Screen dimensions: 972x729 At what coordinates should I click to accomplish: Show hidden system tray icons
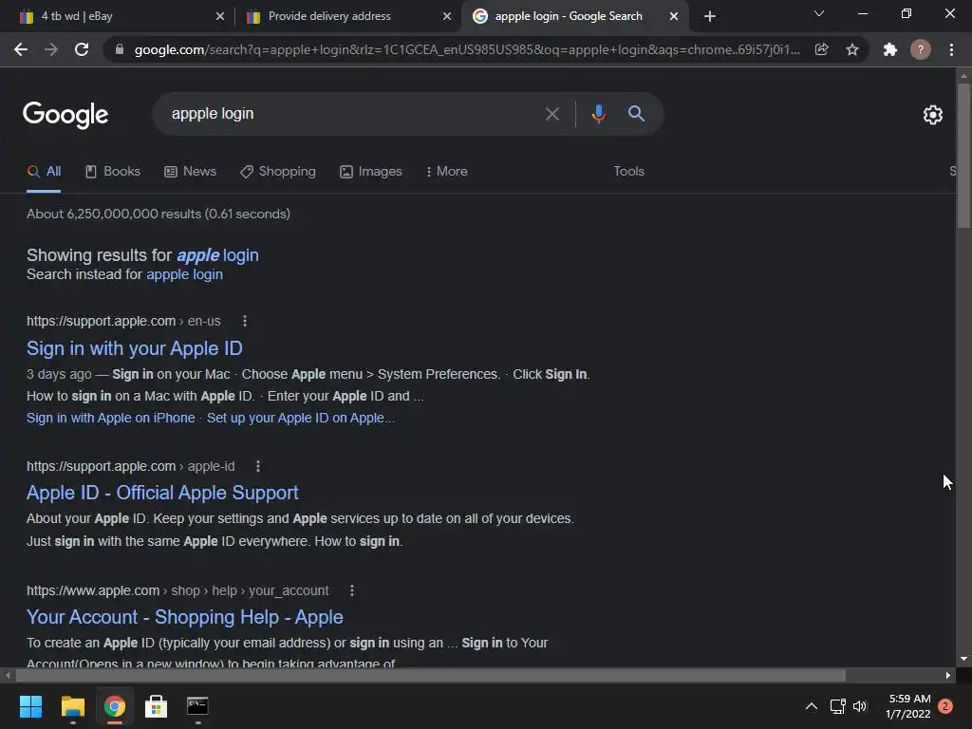point(811,706)
